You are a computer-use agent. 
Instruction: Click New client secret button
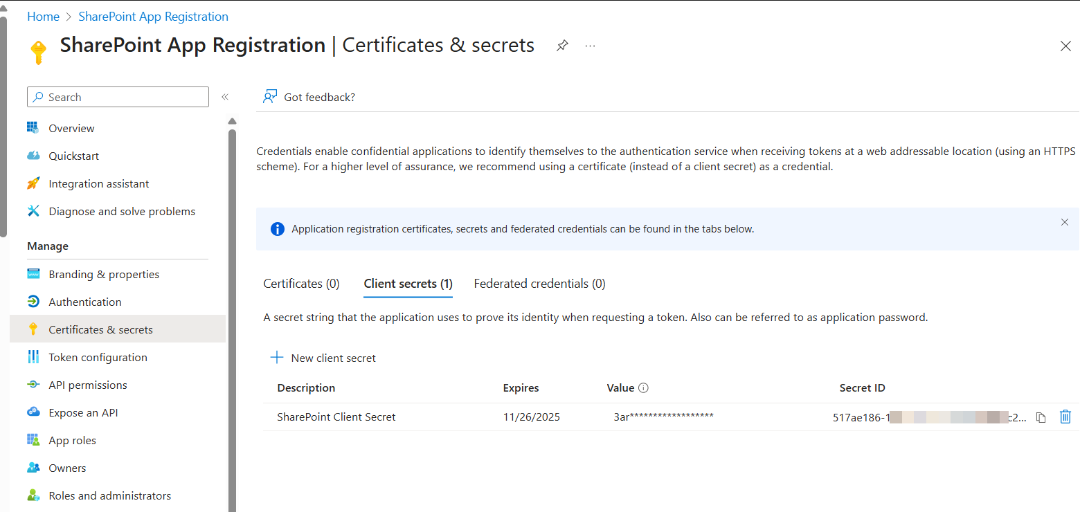[323, 358]
